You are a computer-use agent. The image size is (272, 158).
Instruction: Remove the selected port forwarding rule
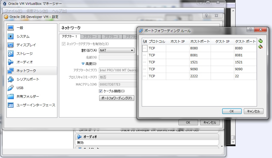260,47
